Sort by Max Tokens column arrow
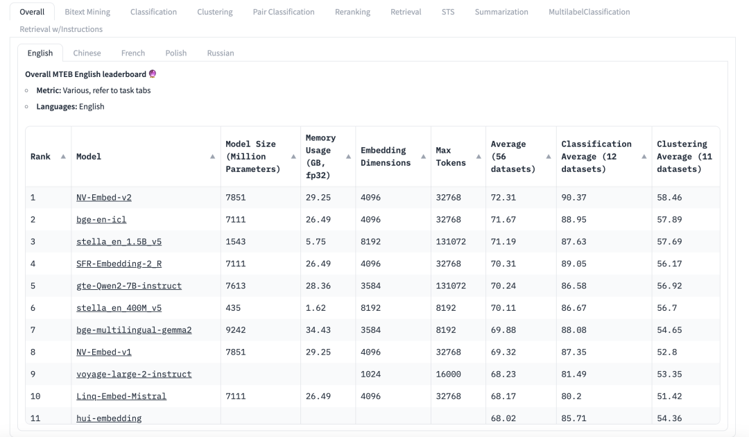Viewport: 749px width, 437px height. [x=479, y=157]
